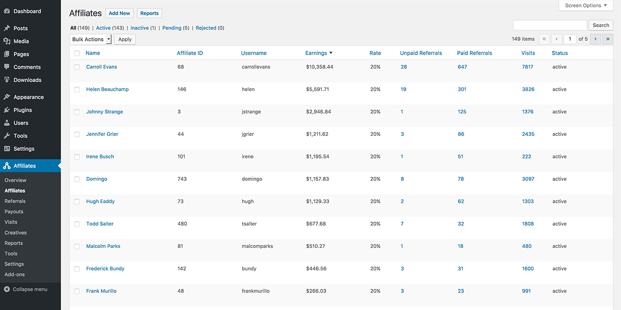Click the Dashboard icon in the sidebar
This screenshot has height=310, width=621.
[x=7, y=11]
